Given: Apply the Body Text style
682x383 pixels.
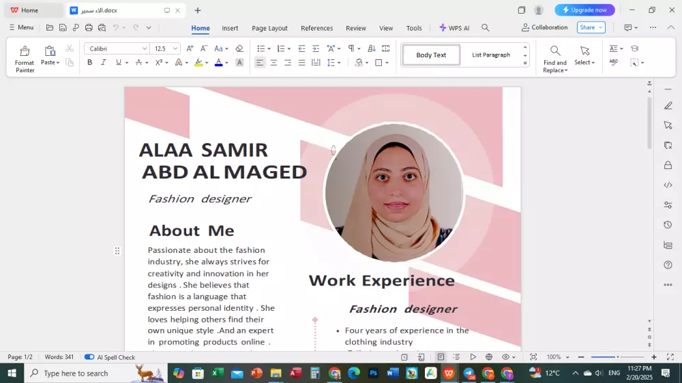Looking at the screenshot, I should [x=431, y=55].
